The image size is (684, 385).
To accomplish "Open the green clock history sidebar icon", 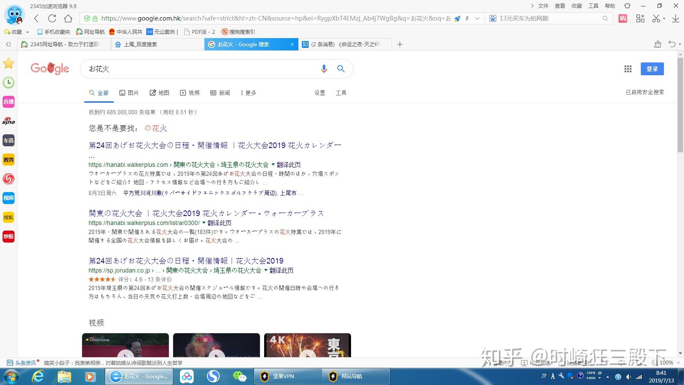I will (9, 83).
